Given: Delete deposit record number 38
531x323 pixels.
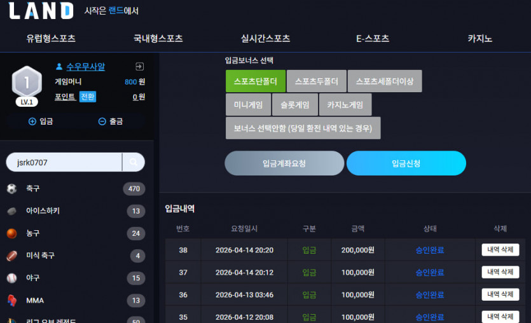Looking at the screenshot, I should coord(500,250).
